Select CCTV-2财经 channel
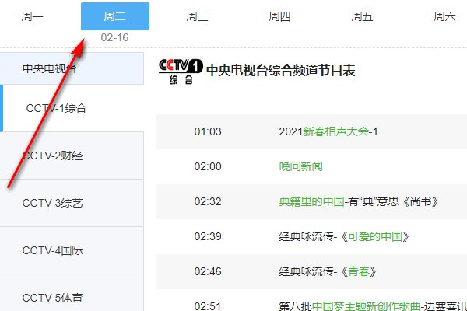Image resolution: width=467 pixels, height=311 pixels. 72,155
